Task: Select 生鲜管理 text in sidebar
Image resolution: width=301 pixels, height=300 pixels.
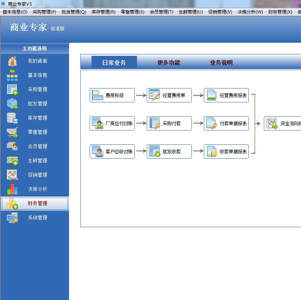Action: point(38,161)
